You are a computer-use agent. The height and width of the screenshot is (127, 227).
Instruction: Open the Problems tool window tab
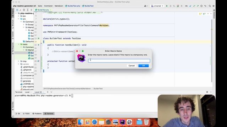pyautogui.click(x=37, y=114)
